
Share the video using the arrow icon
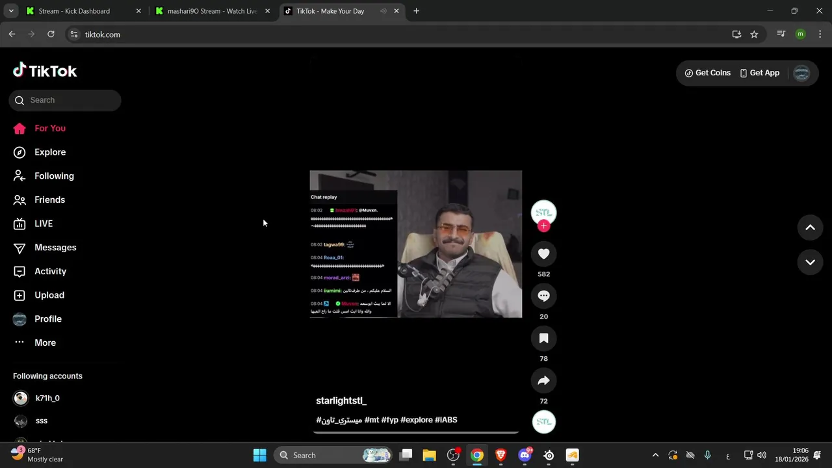point(544,381)
